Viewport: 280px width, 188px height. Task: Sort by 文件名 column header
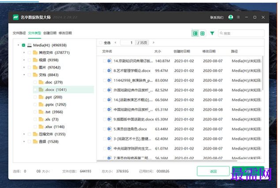tap(107, 51)
